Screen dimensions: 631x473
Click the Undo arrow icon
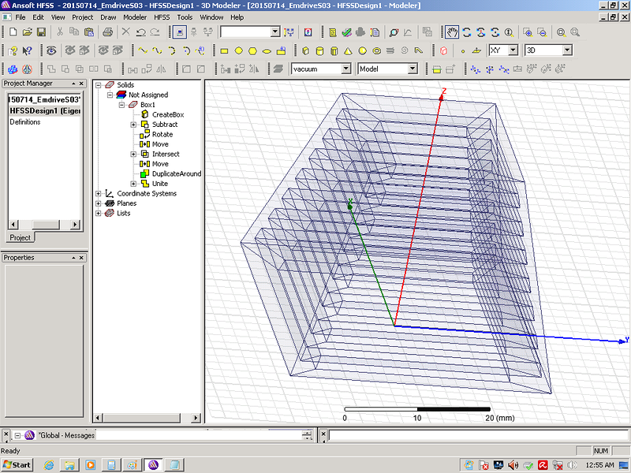pyautogui.click(x=140, y=32)
